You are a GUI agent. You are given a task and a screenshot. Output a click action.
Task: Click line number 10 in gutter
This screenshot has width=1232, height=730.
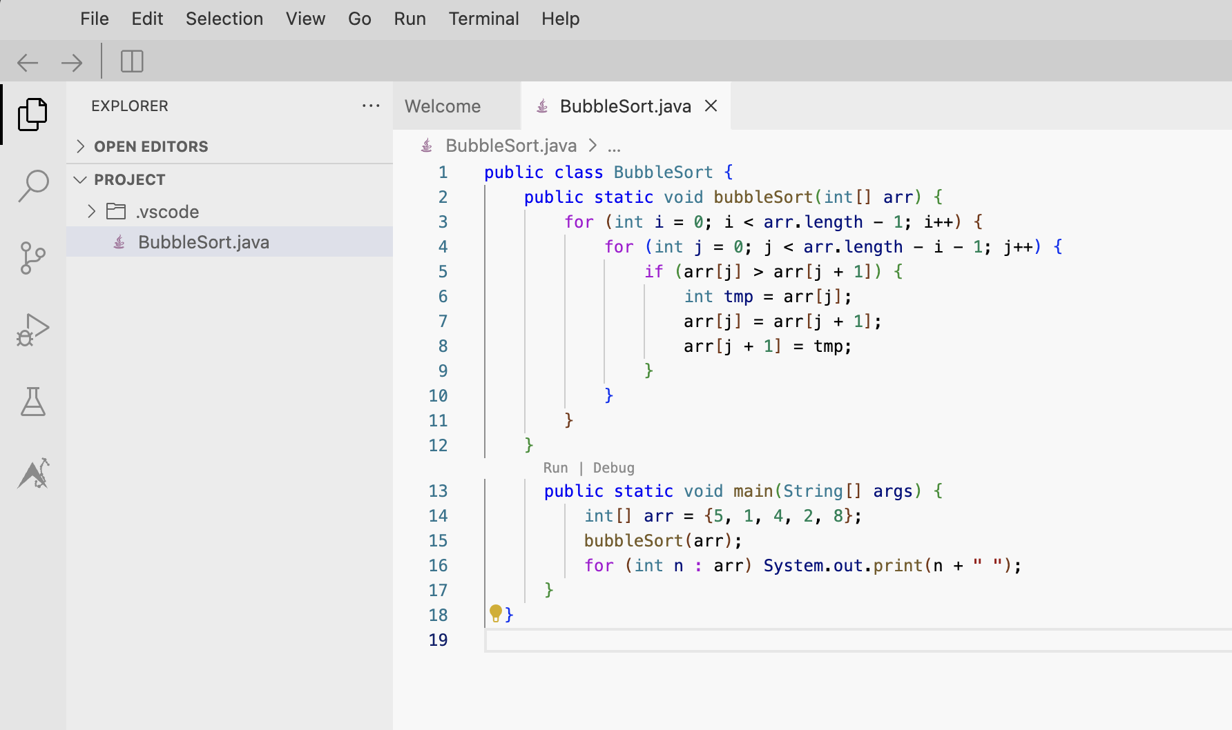point(438,395)
